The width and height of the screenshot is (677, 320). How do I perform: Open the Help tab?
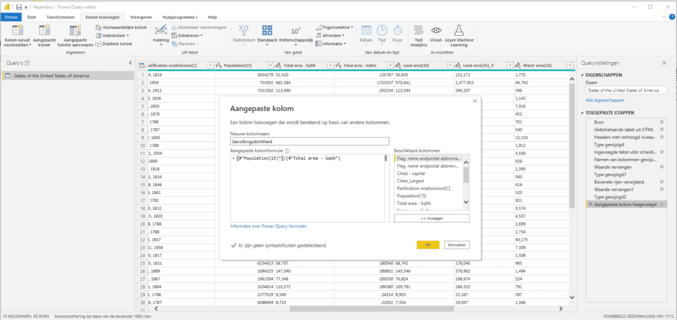pos(212,17)
